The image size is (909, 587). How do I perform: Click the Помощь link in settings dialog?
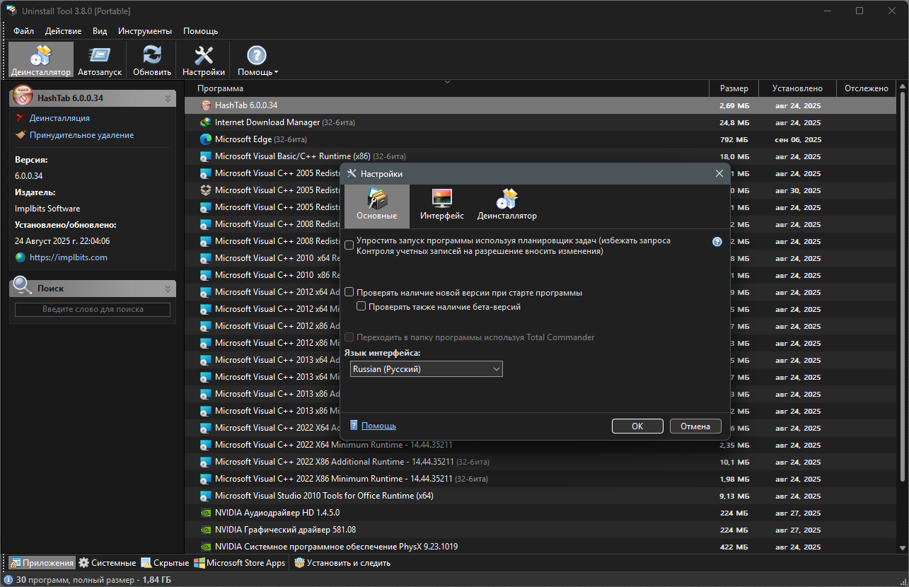[x=378, y=426]
